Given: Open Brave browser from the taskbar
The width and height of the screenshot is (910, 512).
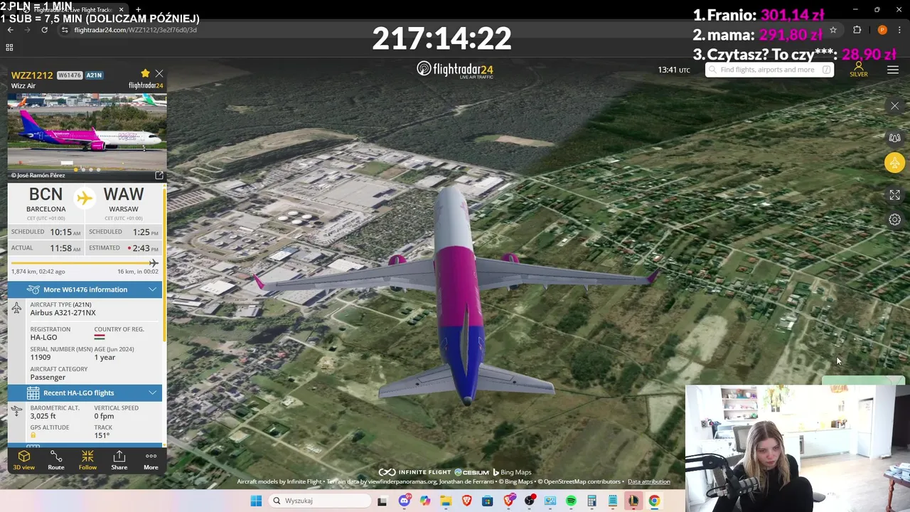Looking at the screenshot, I should click(466, 501).
